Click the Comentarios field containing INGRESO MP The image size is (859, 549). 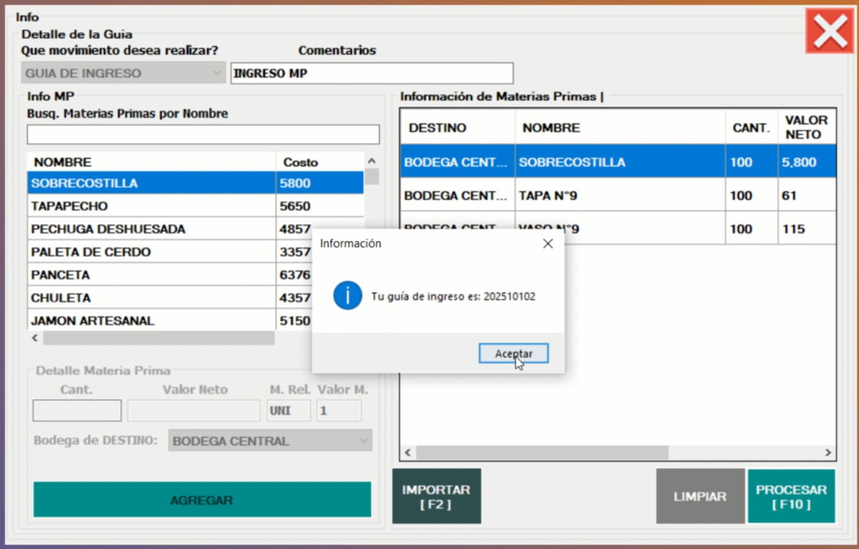click(372, 73)
